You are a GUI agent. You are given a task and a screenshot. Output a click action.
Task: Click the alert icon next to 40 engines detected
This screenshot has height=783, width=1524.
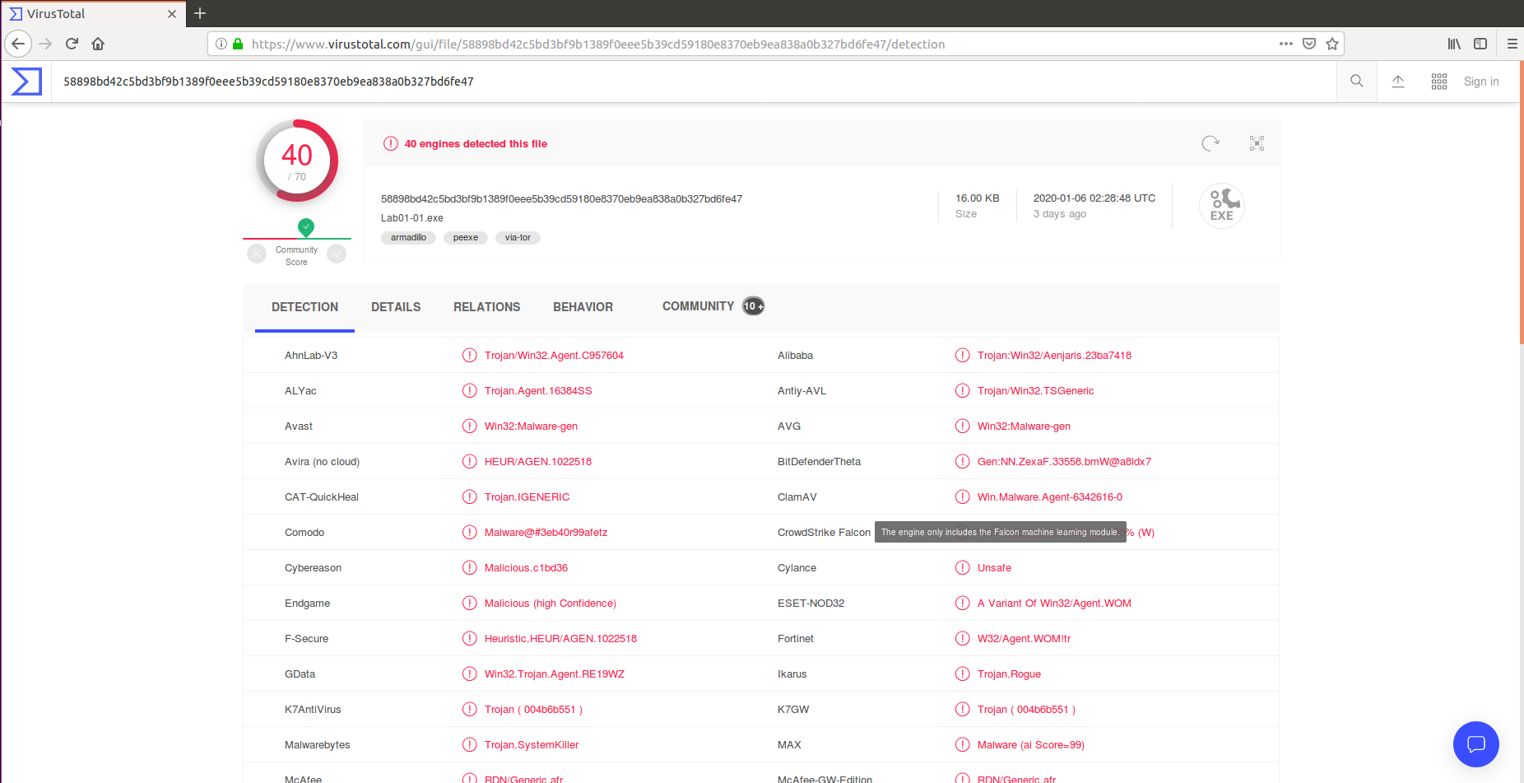[391, 143]
